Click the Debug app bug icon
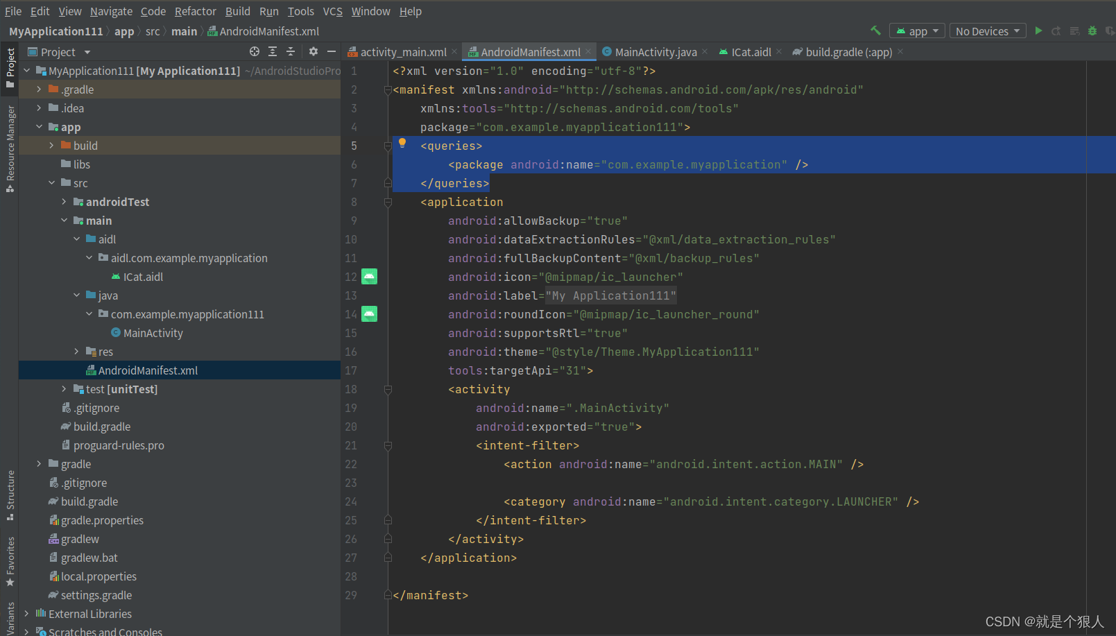1116x636 pixels. [x=1092, y=31]
